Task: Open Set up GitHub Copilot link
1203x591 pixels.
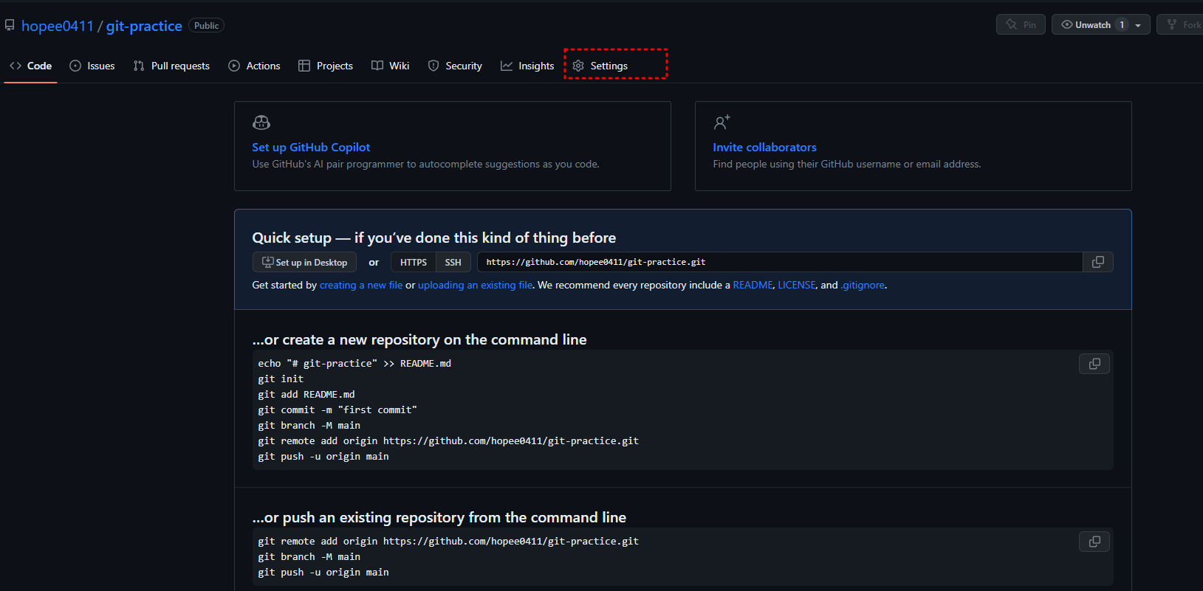Action: click(311, 148)
